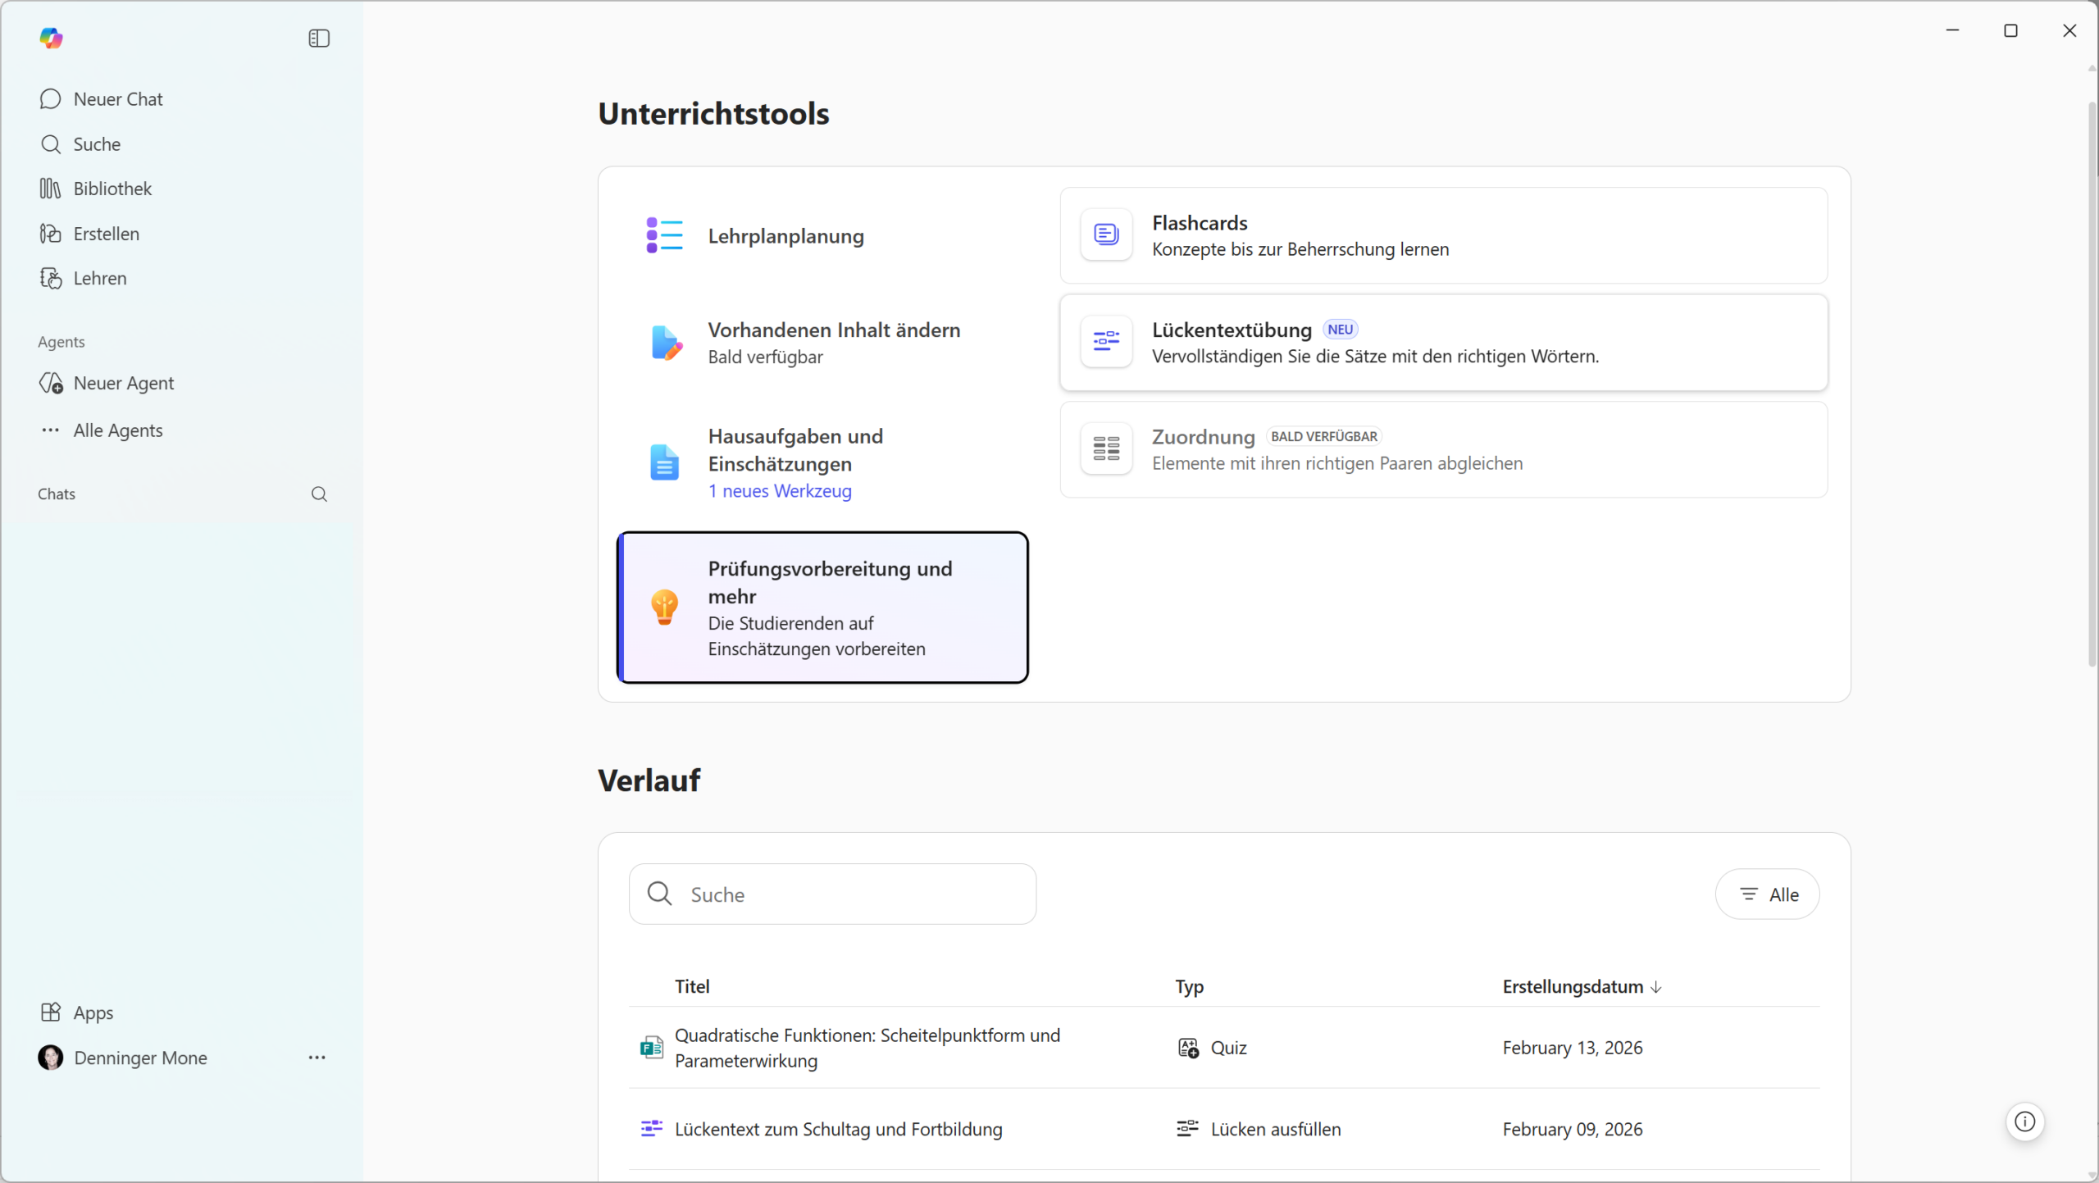Open Quadratische Funktionen quiz entry
The height and width of the screenshot is (1183, 2099).
[867, 1047]
